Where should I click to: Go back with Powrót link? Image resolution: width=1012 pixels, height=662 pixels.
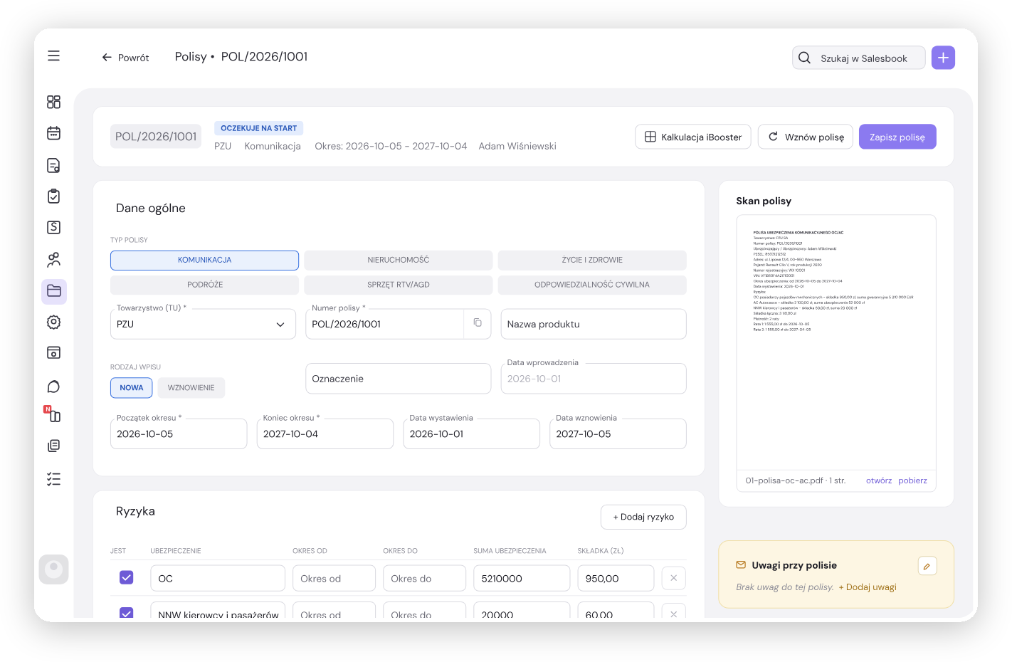(x=125, y=58)
